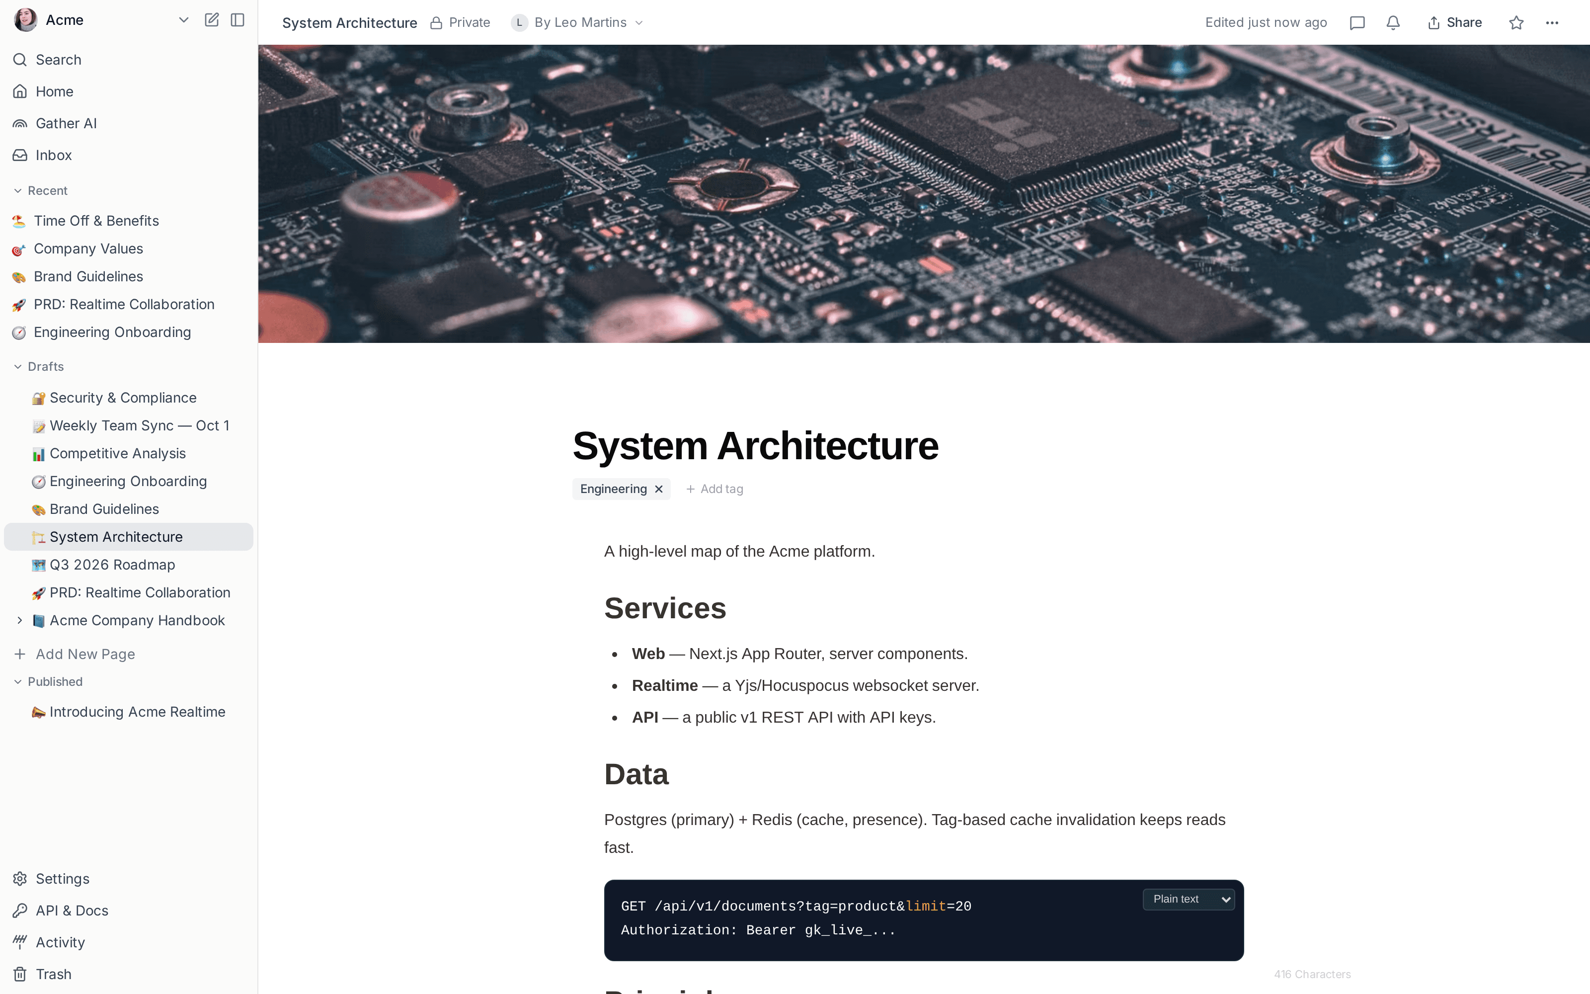Click the System Architecture page title heading
Image resolution: width=1590 pixels, height=994 pixels.
tap(756, 446)
